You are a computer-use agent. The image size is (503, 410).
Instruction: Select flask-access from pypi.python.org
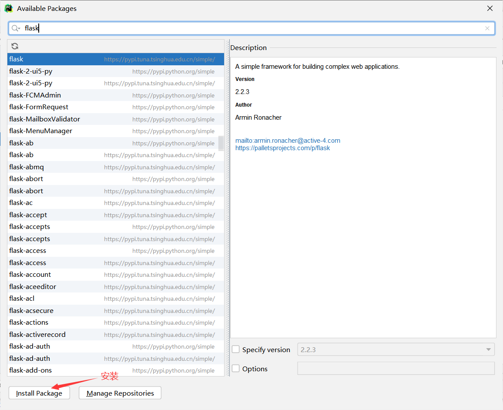pyautogui.click(x=115, y=251)
